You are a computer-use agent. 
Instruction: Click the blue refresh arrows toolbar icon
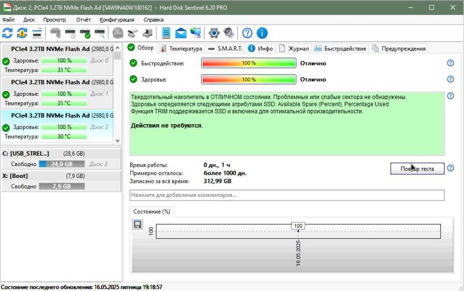[x=7, y=33]
